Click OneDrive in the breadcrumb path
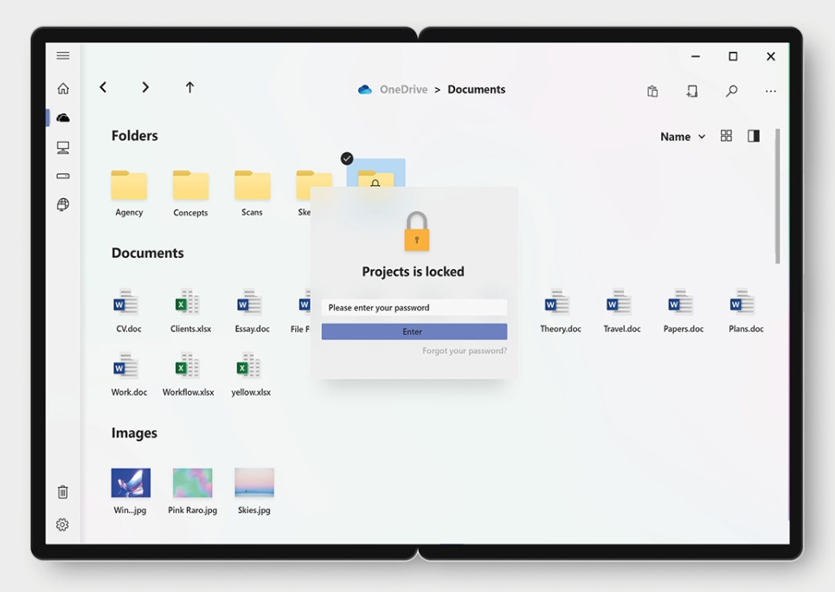This screenshot has height=592, width=835. (x=402, y=89)
